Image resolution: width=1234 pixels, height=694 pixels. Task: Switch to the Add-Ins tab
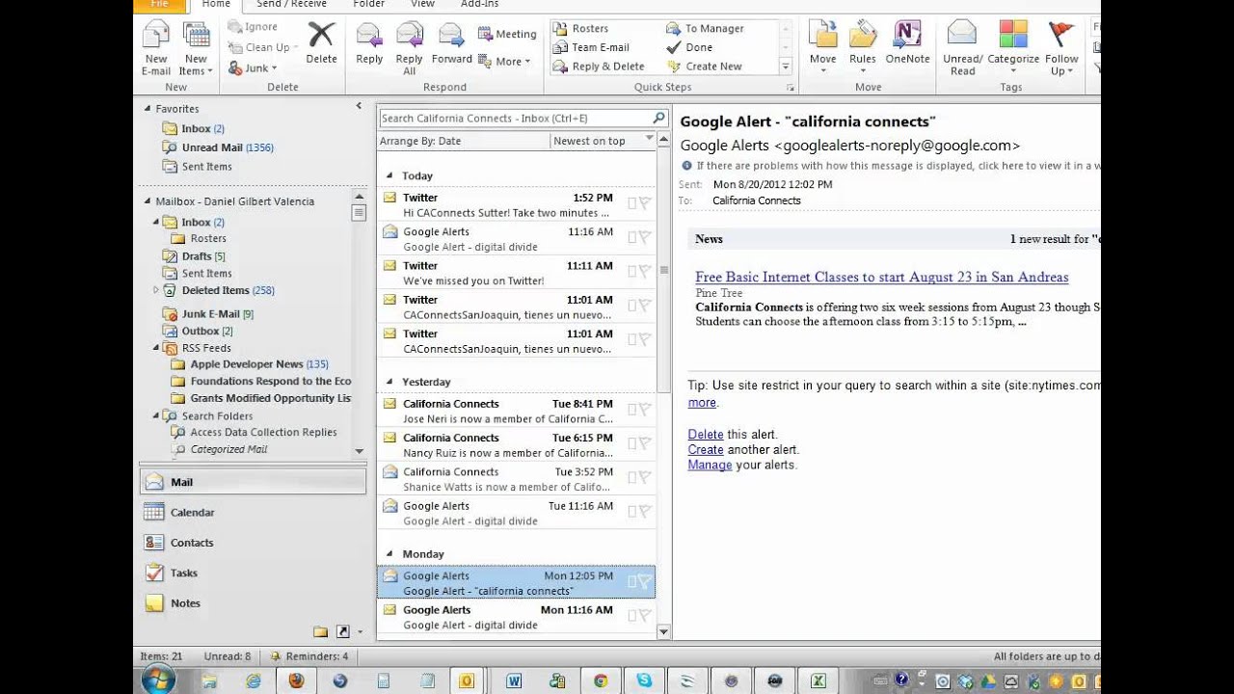click(479, 4)
